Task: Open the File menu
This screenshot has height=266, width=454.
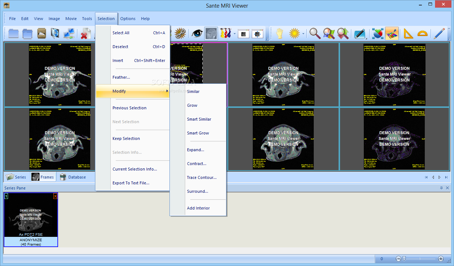Action: pyautogui.click(x=12, y=19)
